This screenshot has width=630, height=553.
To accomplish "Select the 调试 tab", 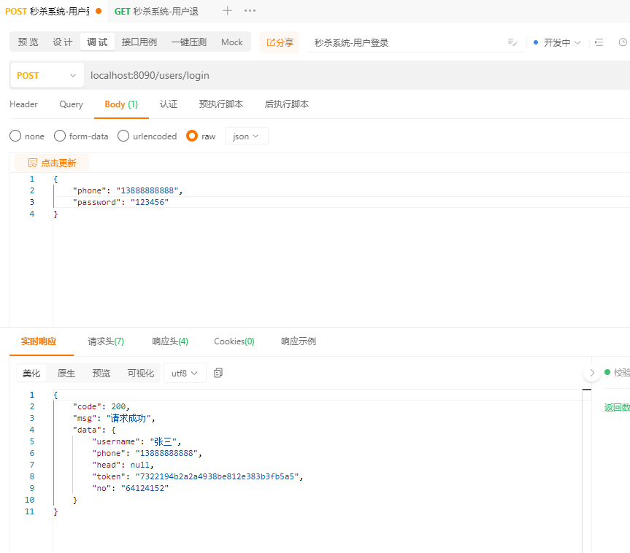I will 97,42.
